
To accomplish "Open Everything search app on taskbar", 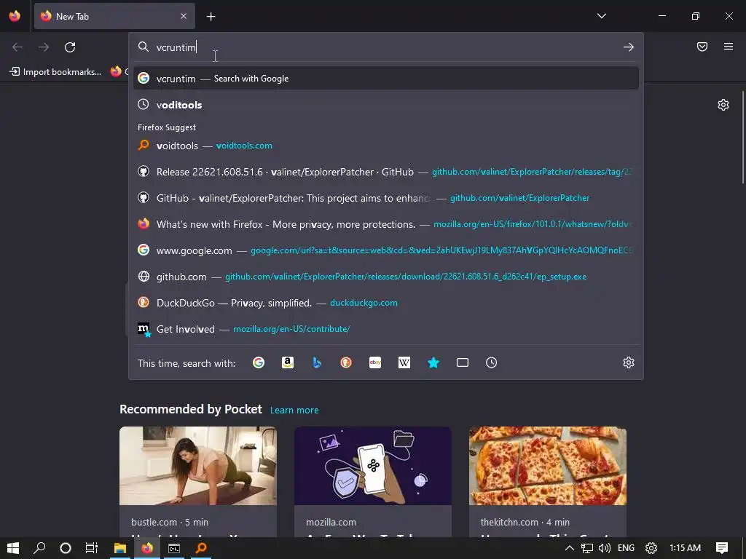I will pos(201,548).
